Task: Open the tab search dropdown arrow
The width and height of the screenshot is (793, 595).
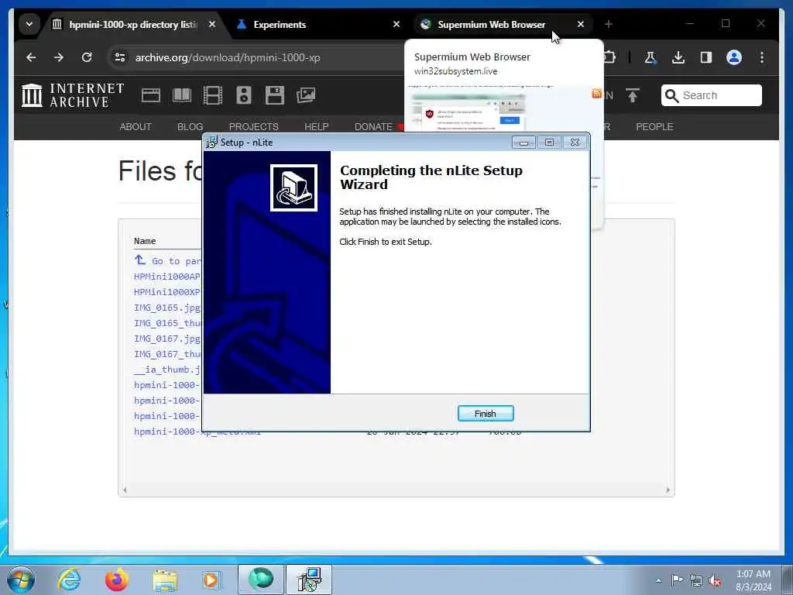Action: (x=29, y=24)
